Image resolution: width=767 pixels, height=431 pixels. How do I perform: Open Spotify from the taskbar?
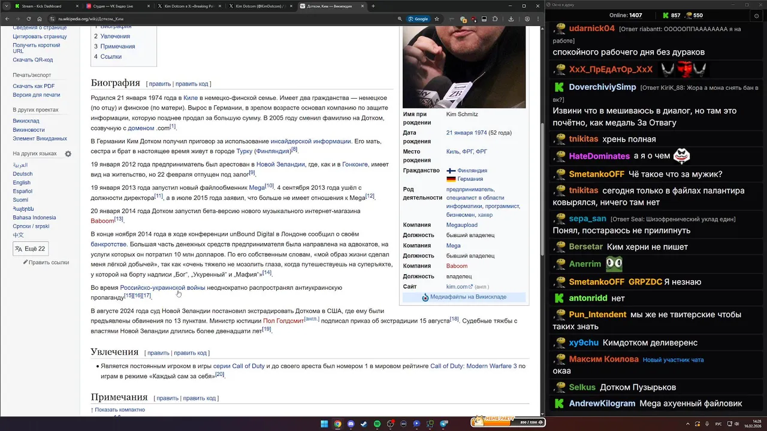(377, 424)
